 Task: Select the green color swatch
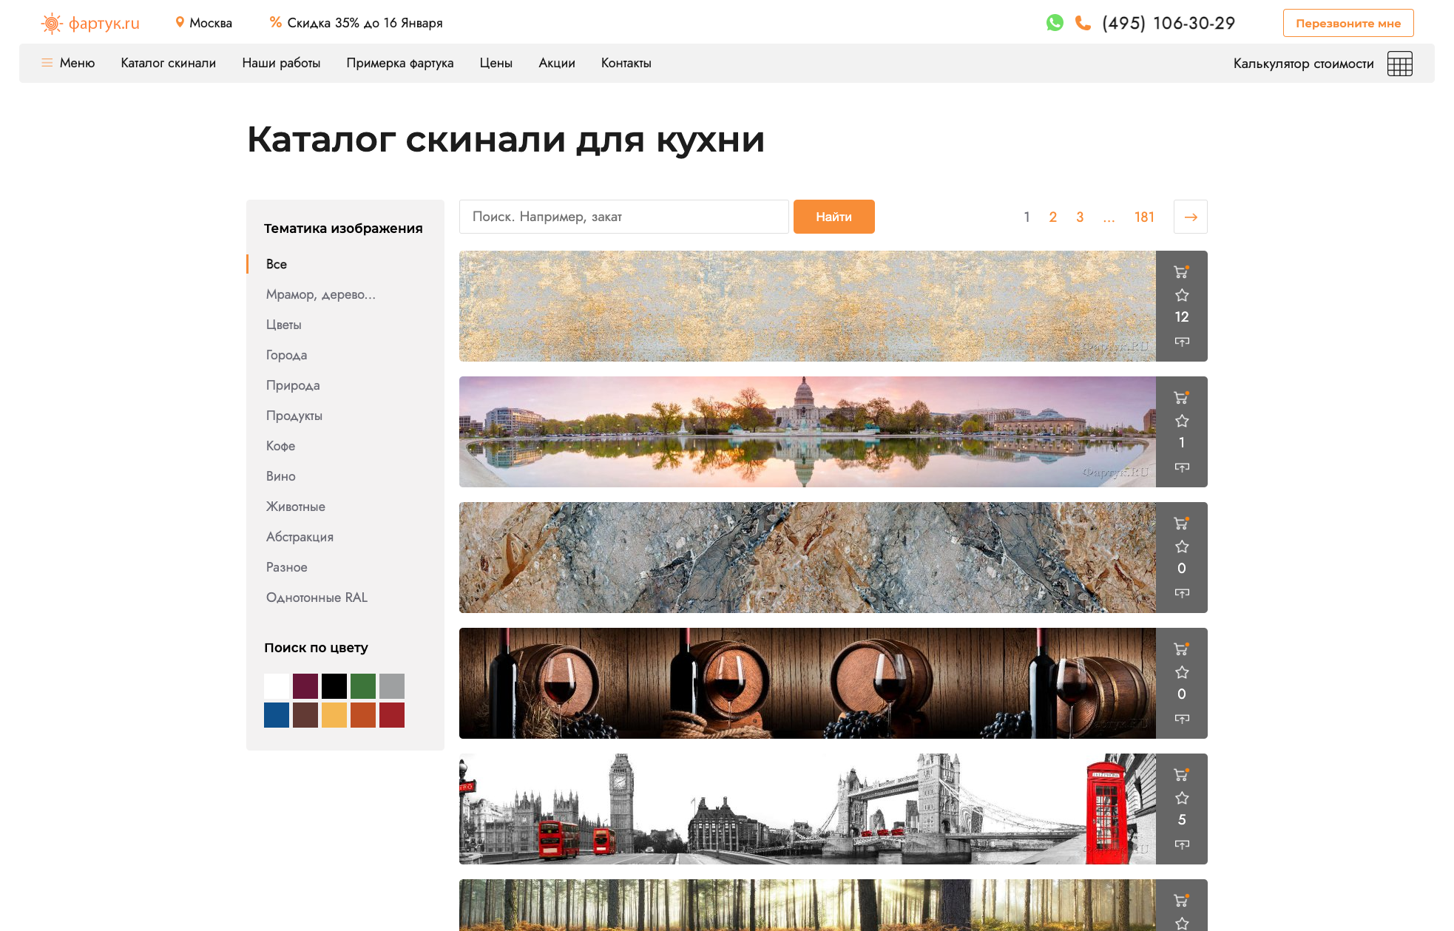(363, 686)
